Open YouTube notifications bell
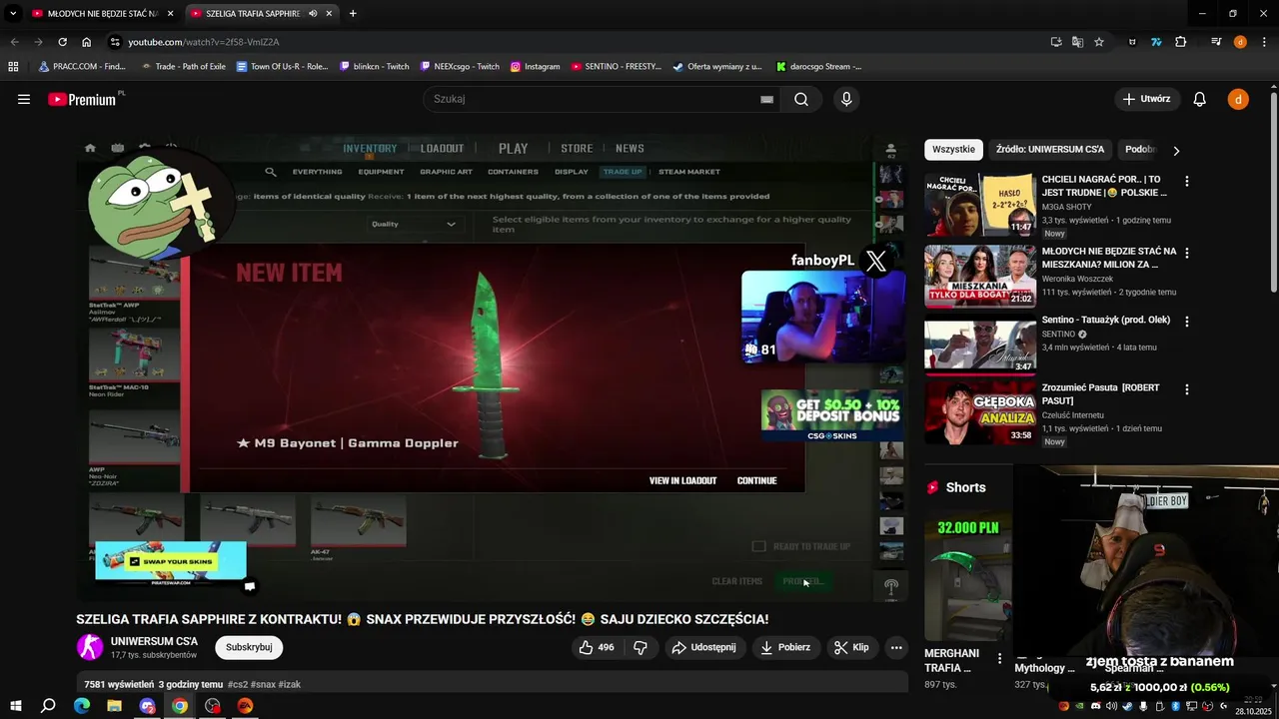Viewport: 1279px width, 719px height. click(1200, 99)
